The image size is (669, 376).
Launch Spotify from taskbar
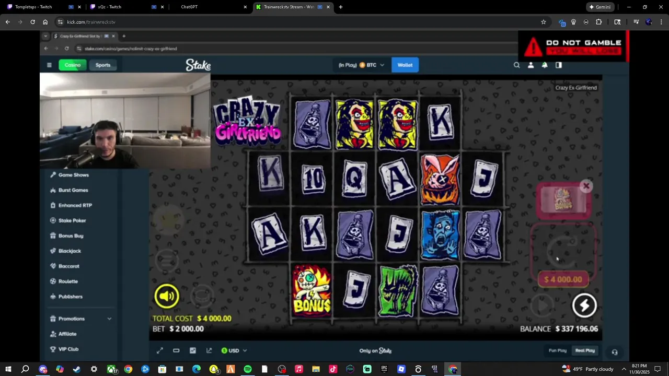click(x=248, y=369)
